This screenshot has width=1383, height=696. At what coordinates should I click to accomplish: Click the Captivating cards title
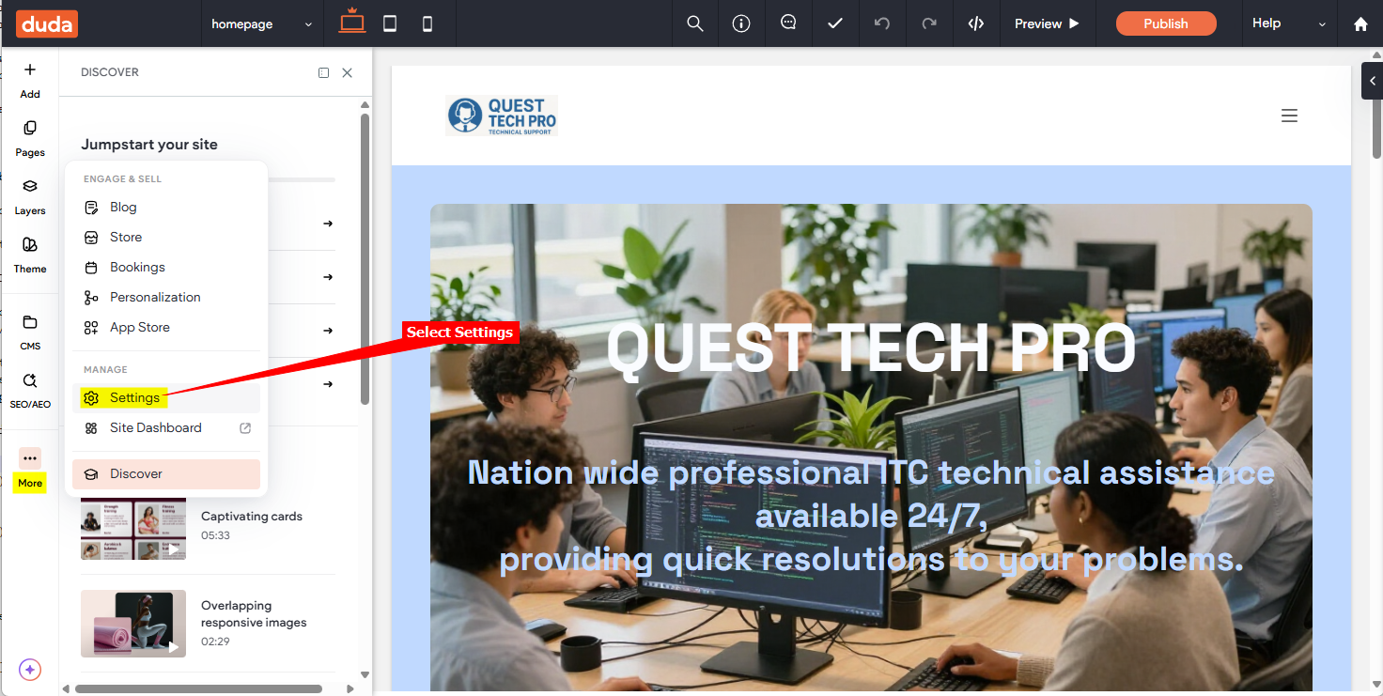pyautogui.click(x=252, y=517)
